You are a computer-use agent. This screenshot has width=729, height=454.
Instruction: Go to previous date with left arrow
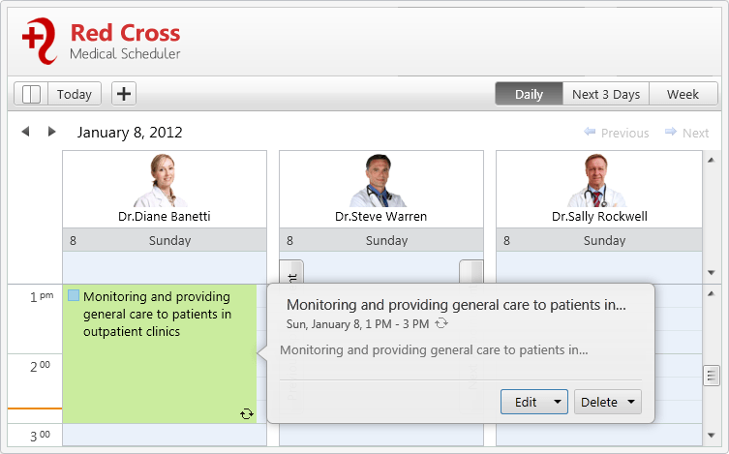tap(25, 132)
